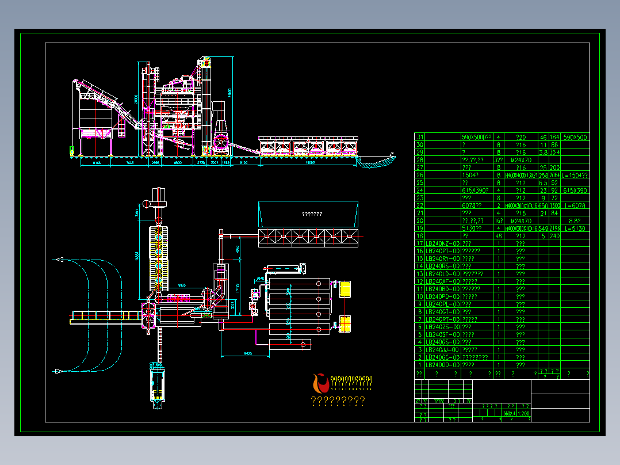Click the 6602.4 value in the title block
Screen dimensions: 620x465
click(510, 414)
